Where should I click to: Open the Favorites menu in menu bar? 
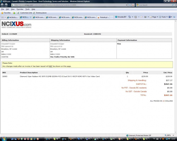(x=20, y=9)
